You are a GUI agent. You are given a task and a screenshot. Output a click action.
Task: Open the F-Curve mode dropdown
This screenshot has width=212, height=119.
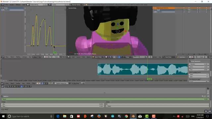(37, 57)
